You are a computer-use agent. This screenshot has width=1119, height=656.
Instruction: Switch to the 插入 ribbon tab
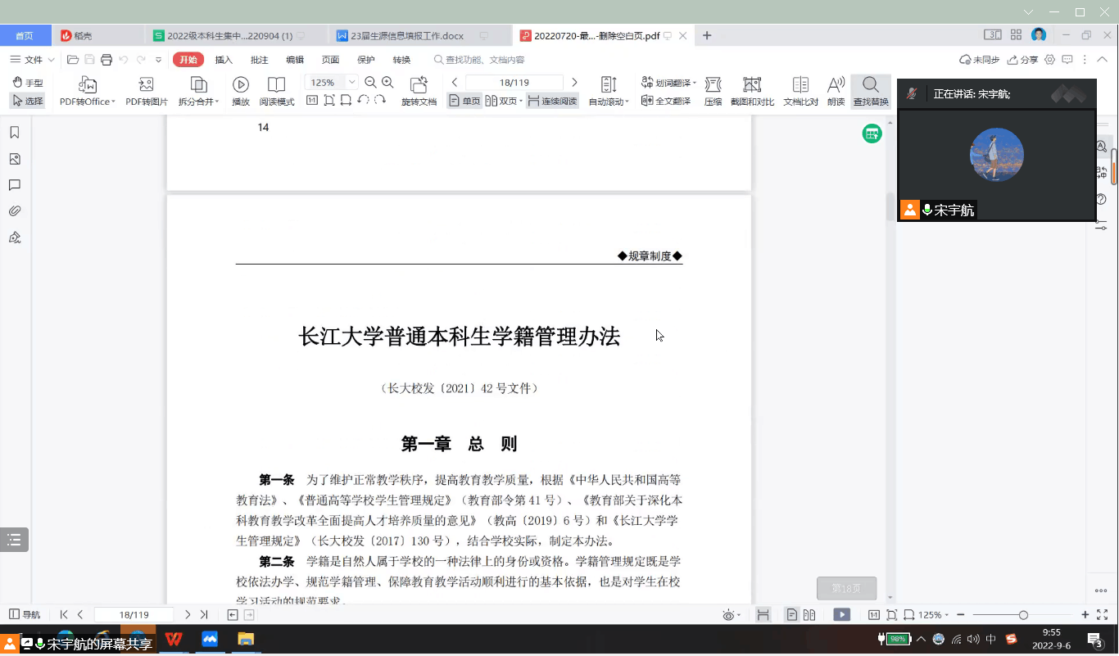pos(224,60)
